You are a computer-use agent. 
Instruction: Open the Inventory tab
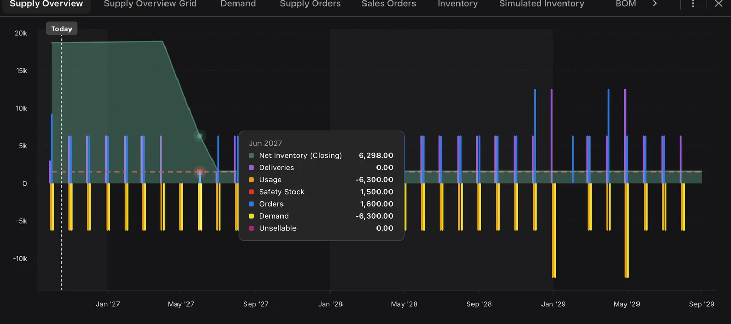(457, 4)
